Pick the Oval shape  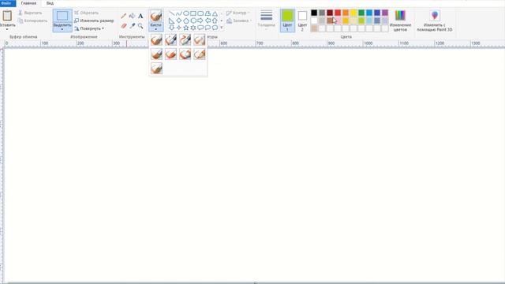coord(186,13)
